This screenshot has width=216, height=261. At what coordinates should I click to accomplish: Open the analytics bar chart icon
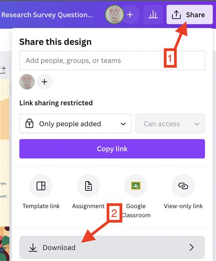coord(153,15)
